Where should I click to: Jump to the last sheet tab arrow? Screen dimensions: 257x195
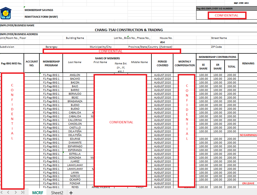[23, 192]
